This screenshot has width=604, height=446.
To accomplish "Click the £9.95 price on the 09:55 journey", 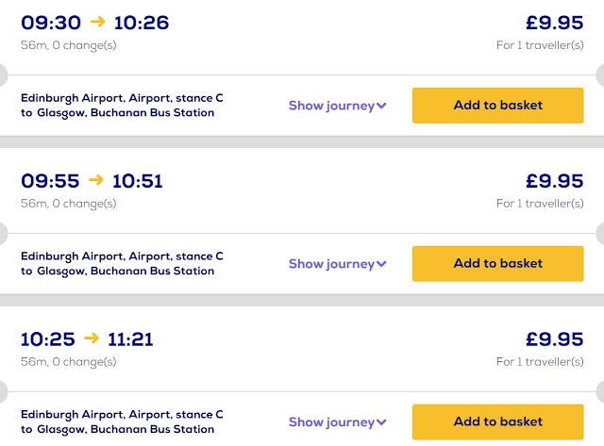I will (554, 180).
